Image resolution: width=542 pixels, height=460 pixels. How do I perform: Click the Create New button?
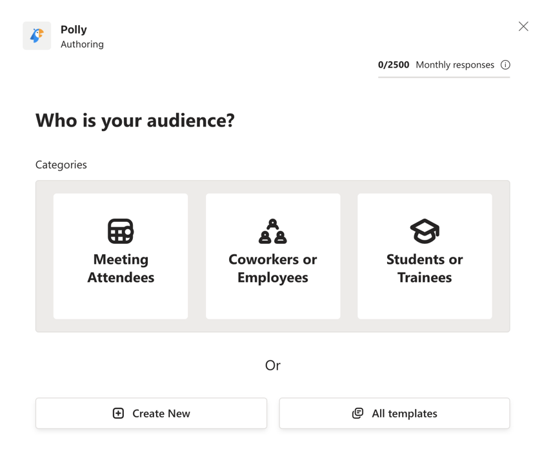151,413
